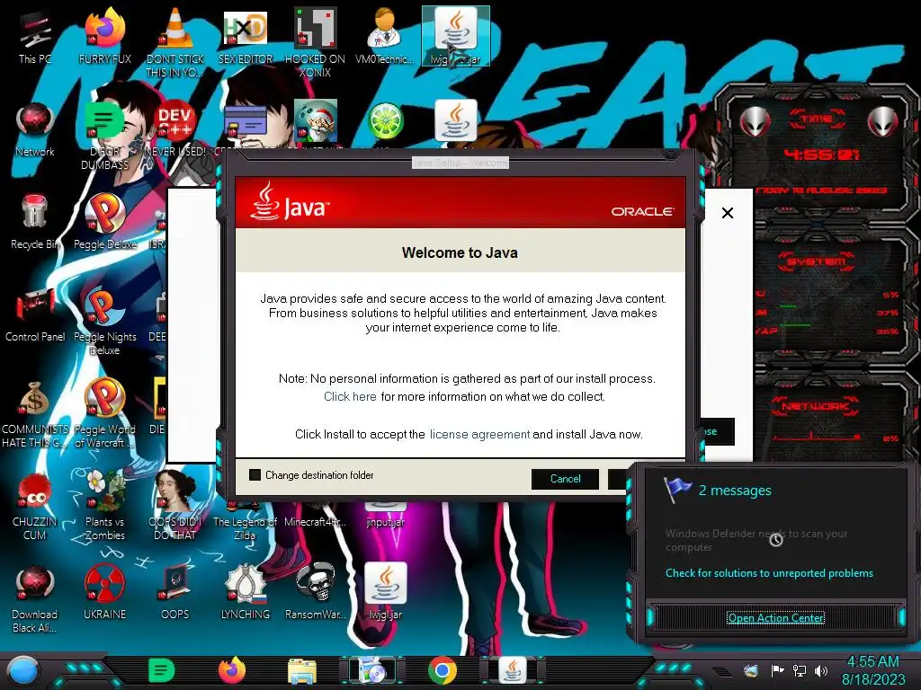The width and height of the screenshot is (921, 690).
Task: Open the Dev C++ shortcut labeled NEVER USED!
Action: [x=175, y=130]
